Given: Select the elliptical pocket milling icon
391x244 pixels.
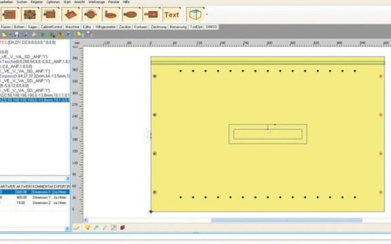Looking at the screenshot, I should tap(131, 15).
